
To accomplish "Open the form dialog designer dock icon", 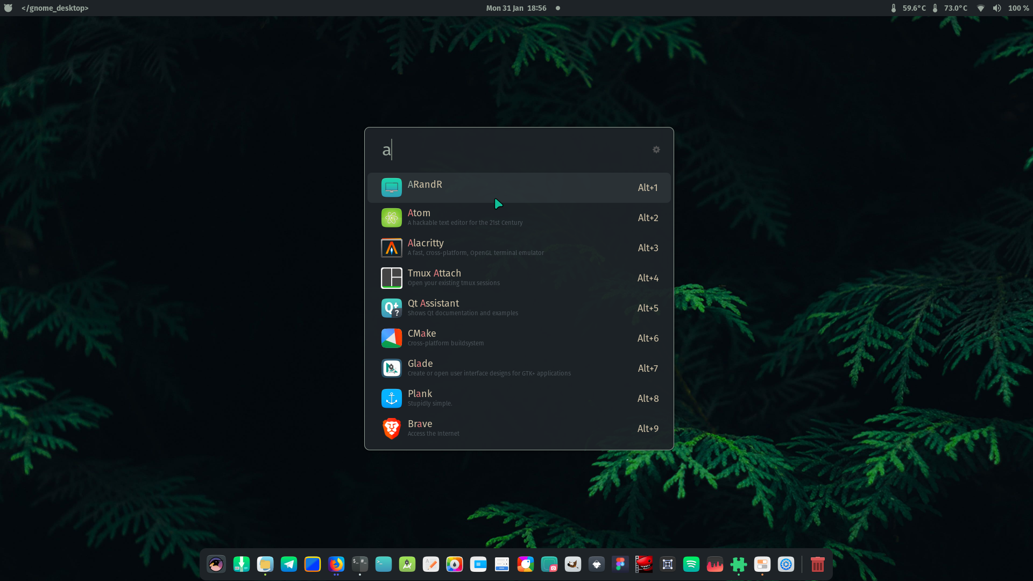I will click(x=502, y=564).
